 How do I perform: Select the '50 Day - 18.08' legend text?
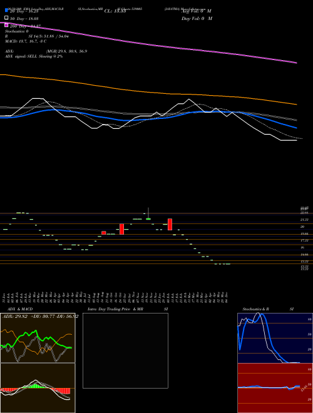coord(24,19)
